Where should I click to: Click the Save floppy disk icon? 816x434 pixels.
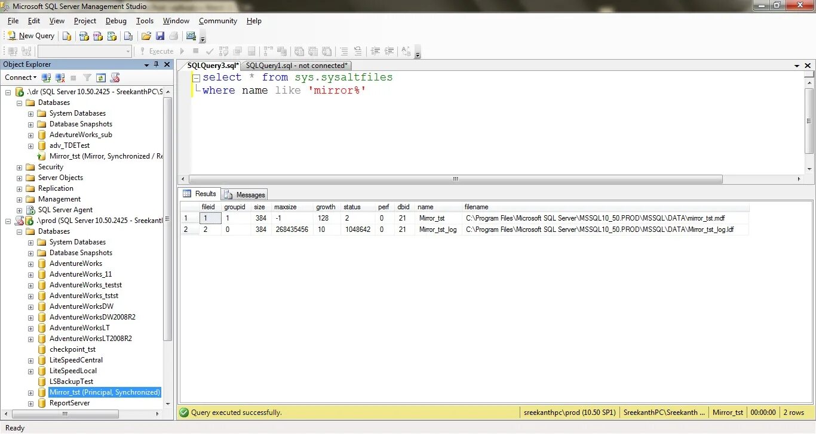(160, 36)
